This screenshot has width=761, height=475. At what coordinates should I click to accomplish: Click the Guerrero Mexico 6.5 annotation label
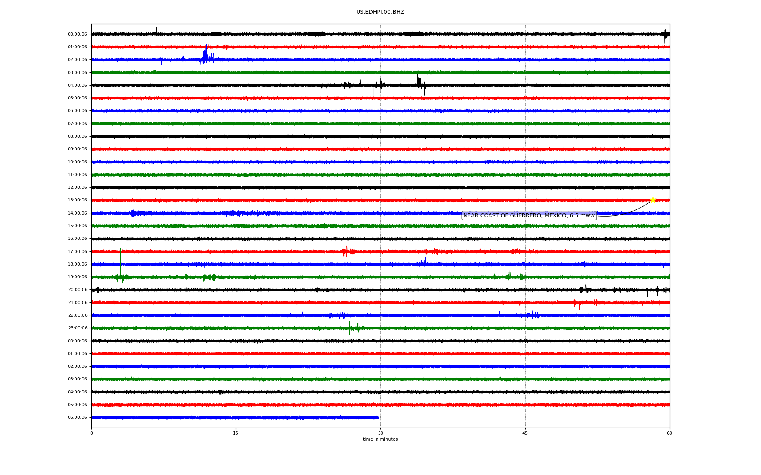point(529,216)
